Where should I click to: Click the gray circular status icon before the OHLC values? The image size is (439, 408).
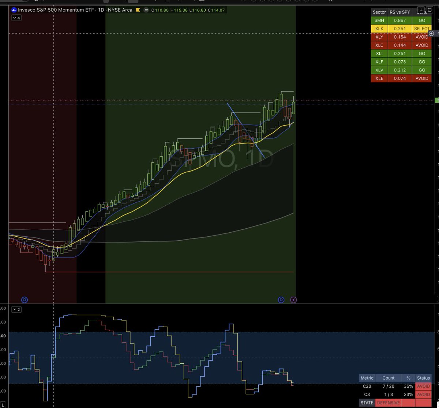click(146, 10)
